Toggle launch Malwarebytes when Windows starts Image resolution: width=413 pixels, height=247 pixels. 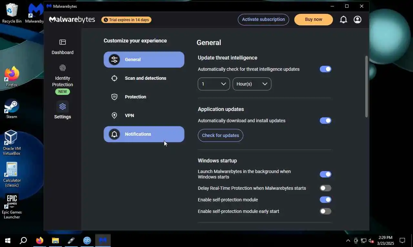(325, 174)
